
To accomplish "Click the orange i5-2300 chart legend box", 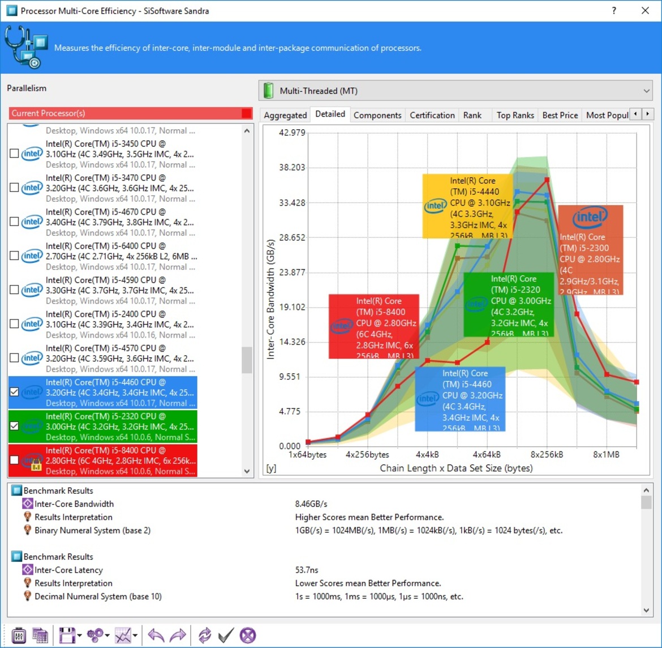I will [x=591, y=250].
